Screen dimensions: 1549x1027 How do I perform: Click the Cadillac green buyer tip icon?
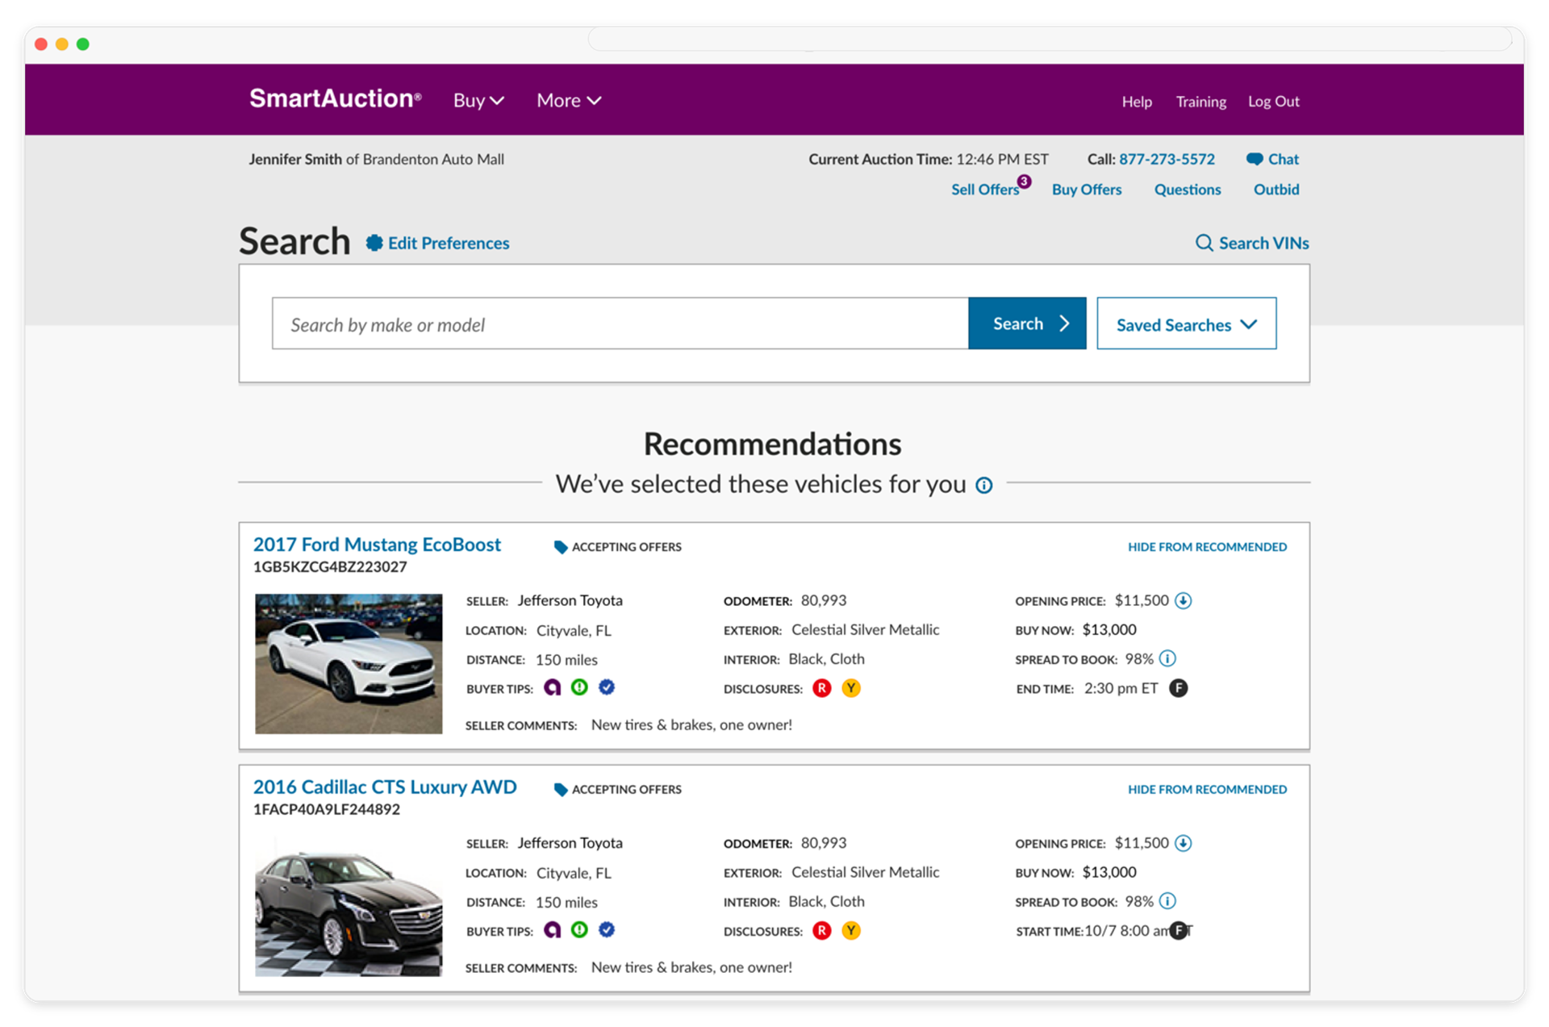tap(579, 930)
